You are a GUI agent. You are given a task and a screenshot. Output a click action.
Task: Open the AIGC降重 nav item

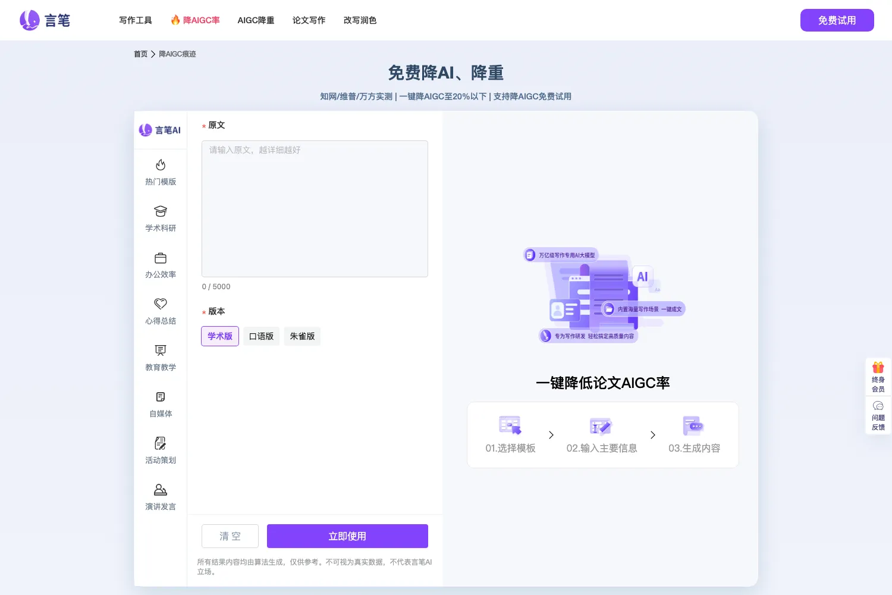(x=256, y=20)
